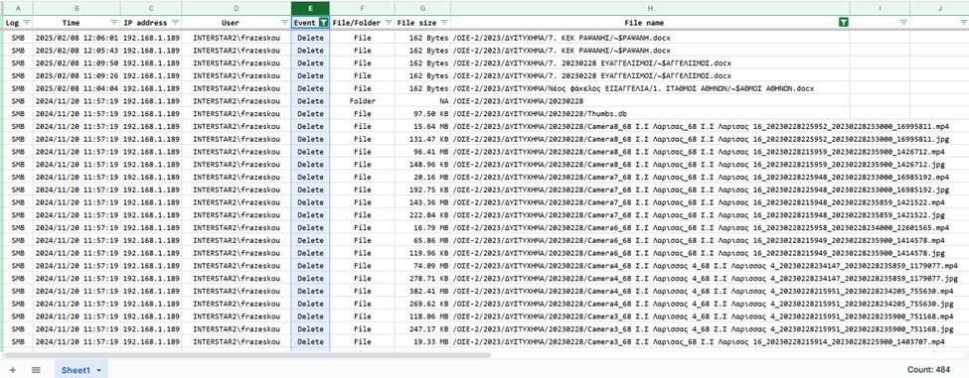Select column I header
The height and width of the screenshot is (378, 969).
click(880, 8)
